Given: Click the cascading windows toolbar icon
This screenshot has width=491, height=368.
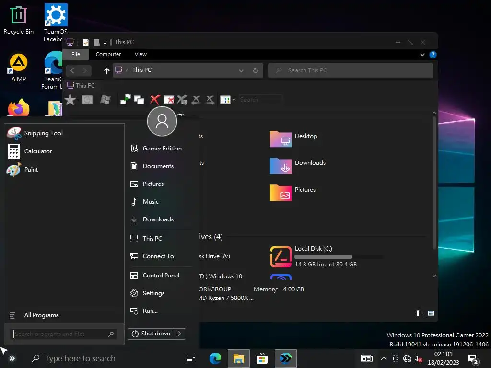Looking at the screenshot, I should (139, 100).
